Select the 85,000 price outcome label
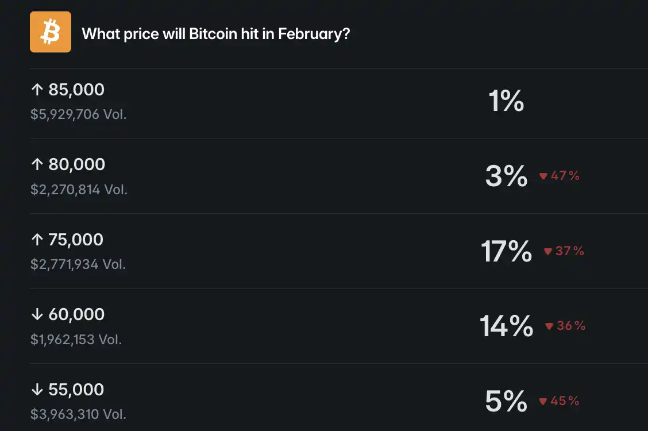The image size is (648, 431). (76, 90)
